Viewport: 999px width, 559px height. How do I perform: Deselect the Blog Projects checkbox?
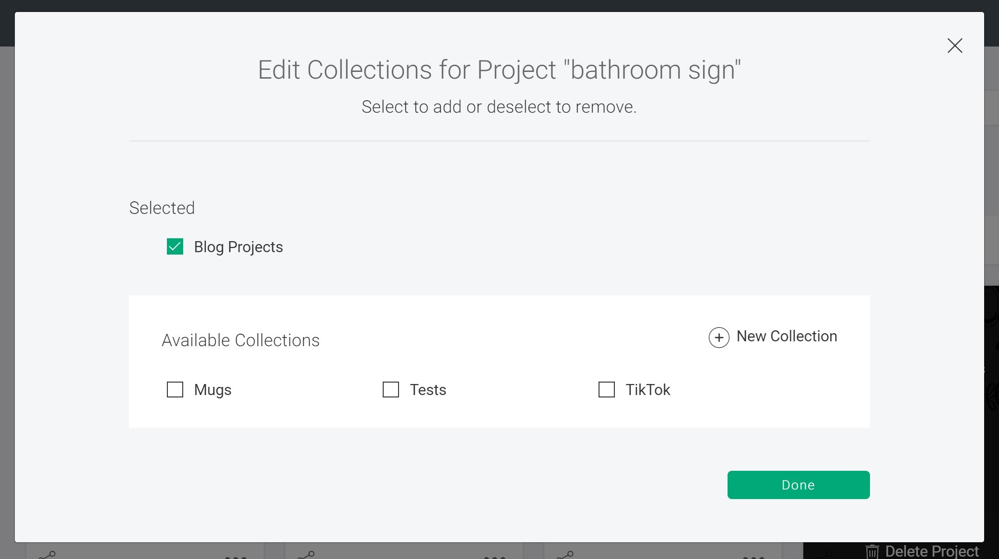point(175,246)
